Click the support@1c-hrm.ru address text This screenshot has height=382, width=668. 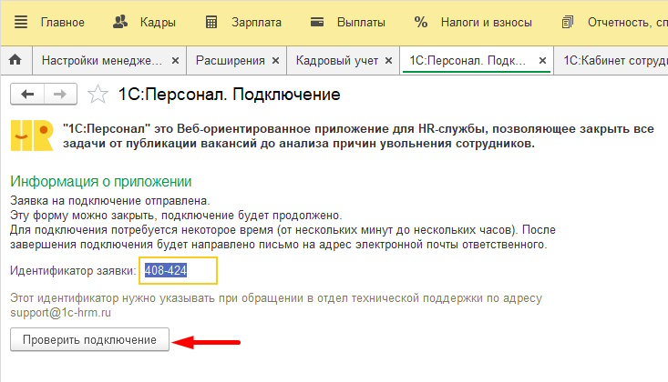[60, 313]
